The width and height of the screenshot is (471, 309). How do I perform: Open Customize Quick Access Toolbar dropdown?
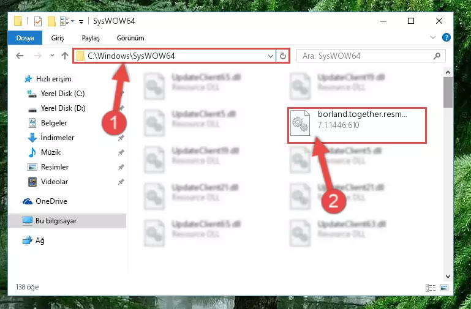[81, 21]
